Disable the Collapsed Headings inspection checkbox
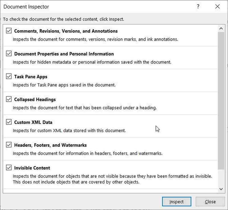The image size is (228, 210). click(x=9, y=99)
